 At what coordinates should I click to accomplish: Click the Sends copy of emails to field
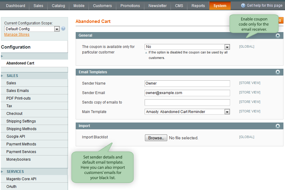coord(187,102)
